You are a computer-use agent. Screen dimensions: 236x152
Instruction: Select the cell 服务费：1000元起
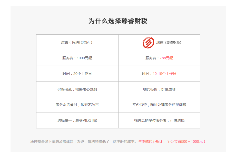pos(77,58)
